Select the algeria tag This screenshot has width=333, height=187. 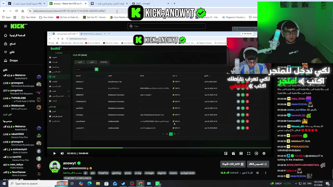click(x=162, y=173)
